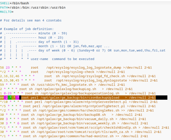Click 'Example of job definition:' comment
Image resolution: width=171 pixels, height=140 pixels.
click(x=27, y=29)
